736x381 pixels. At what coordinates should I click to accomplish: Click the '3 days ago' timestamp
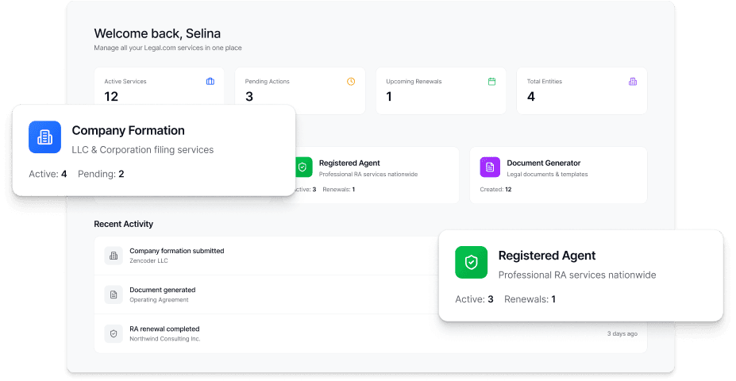pos(622,333)
